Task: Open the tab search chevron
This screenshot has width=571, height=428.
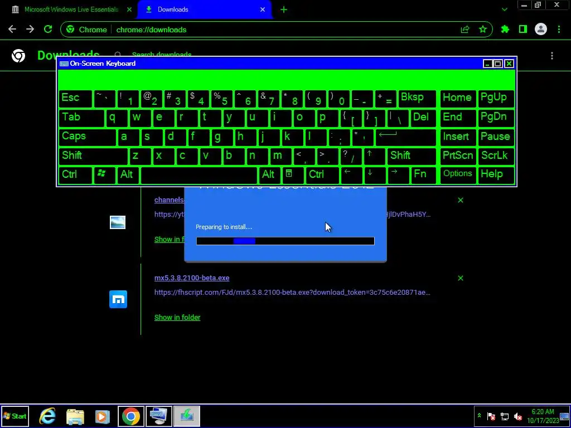Action: point(504,9)
